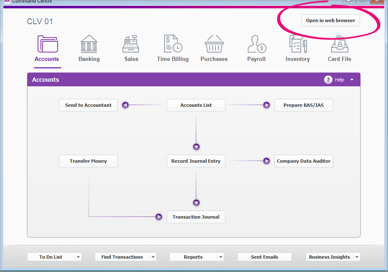The image size is (388, 272).
Task: Click the Help question mark icon
Action: pyautogui.click(x=328, y=80)
